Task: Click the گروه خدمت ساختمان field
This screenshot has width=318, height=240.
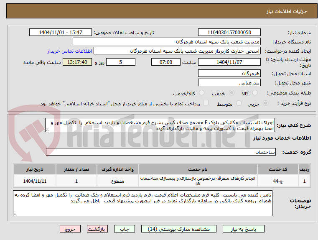Action: (x=161, y=152)
